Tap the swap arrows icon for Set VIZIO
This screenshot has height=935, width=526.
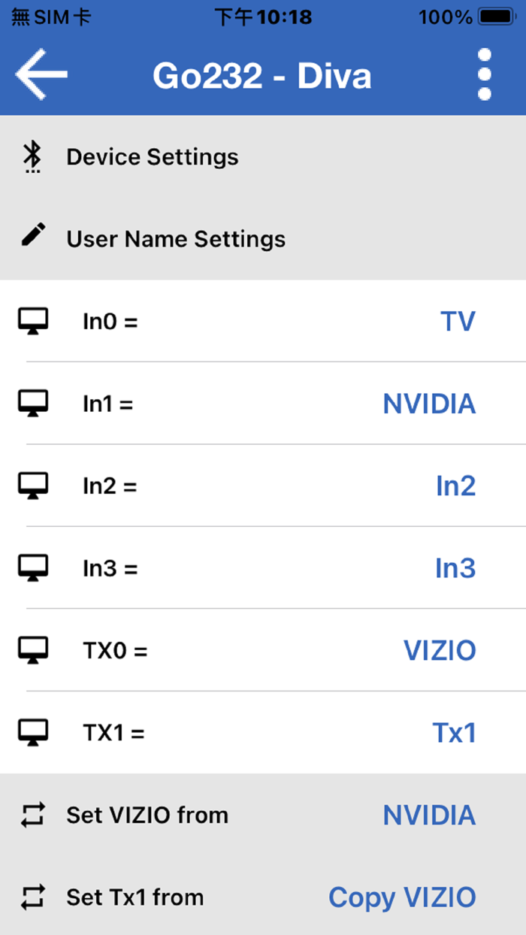coord(33,815)
